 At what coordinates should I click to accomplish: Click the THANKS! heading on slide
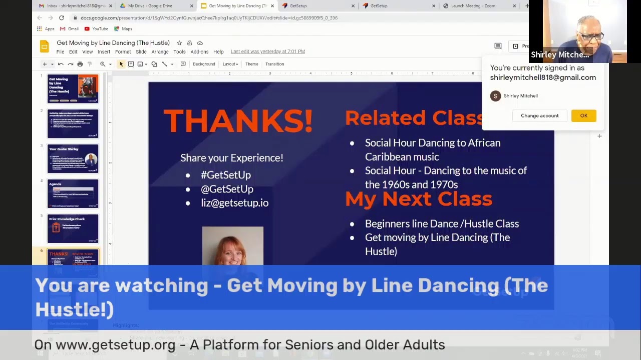[238, 120]
